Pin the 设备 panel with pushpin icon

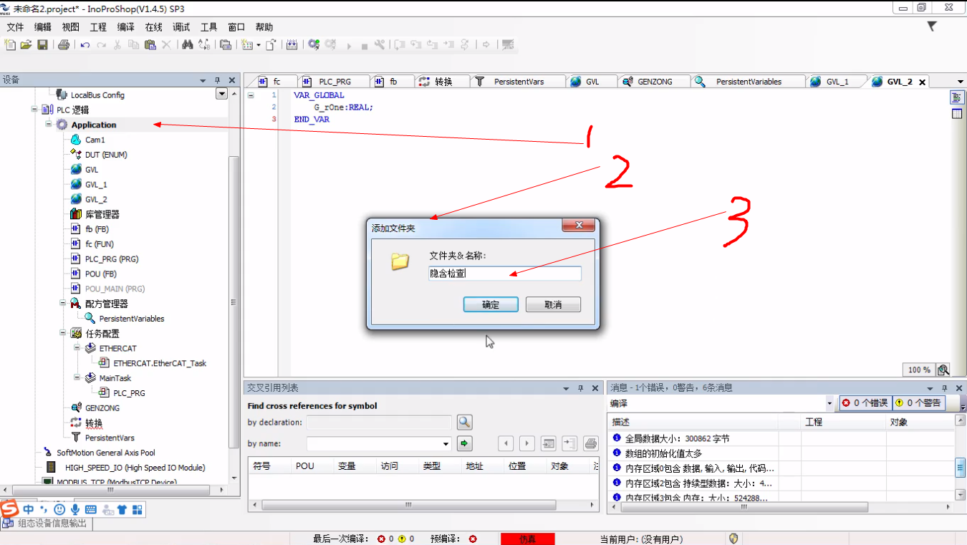pos(218,80)
